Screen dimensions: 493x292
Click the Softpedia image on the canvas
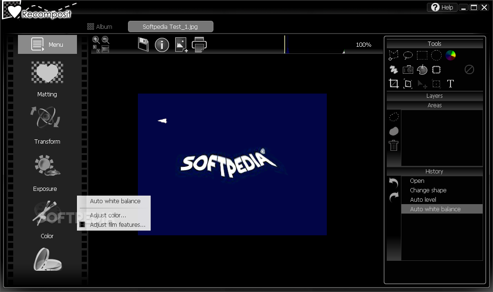click(232, 164)
